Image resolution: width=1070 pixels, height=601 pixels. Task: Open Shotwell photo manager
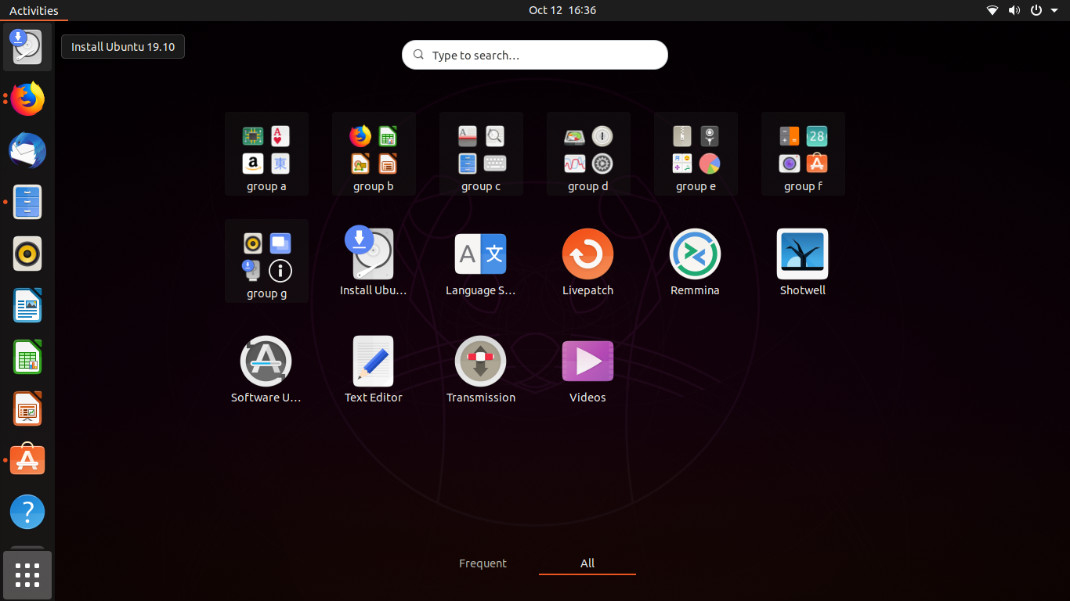click(x=803, y=261)
